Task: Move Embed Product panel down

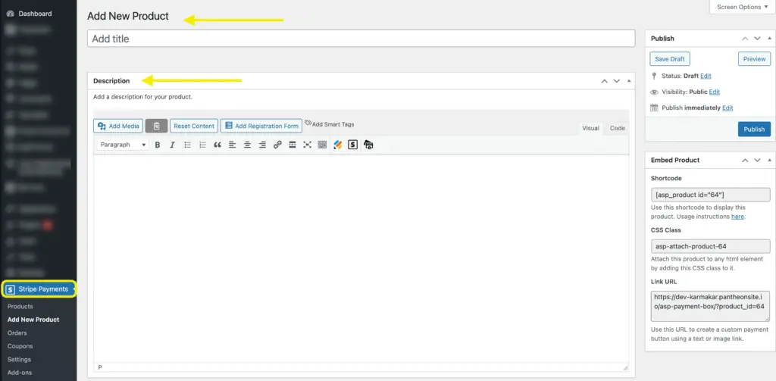Action: coord(757,161)
